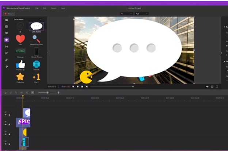Toggle lock on track 07

(x=9, y=115)
